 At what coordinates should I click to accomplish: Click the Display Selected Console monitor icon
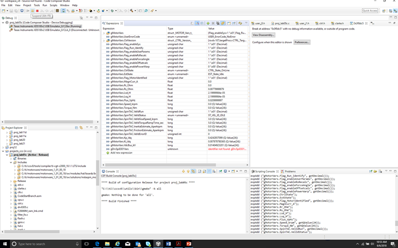pyautogui.click(x=225, y=172)
